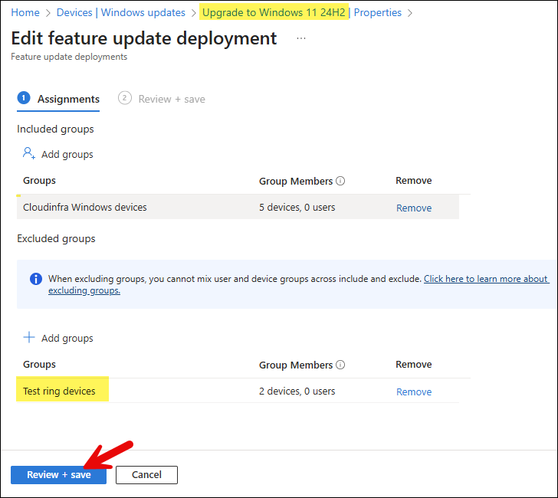This screenshot has width=558, height=498.
Task: Switch to the Review + save step
Action: pos(171,99)
